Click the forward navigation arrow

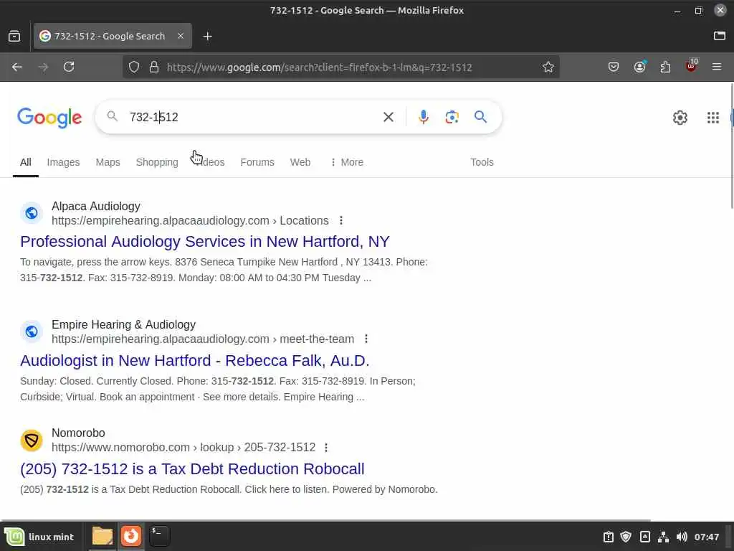click(x=43, y=67)
